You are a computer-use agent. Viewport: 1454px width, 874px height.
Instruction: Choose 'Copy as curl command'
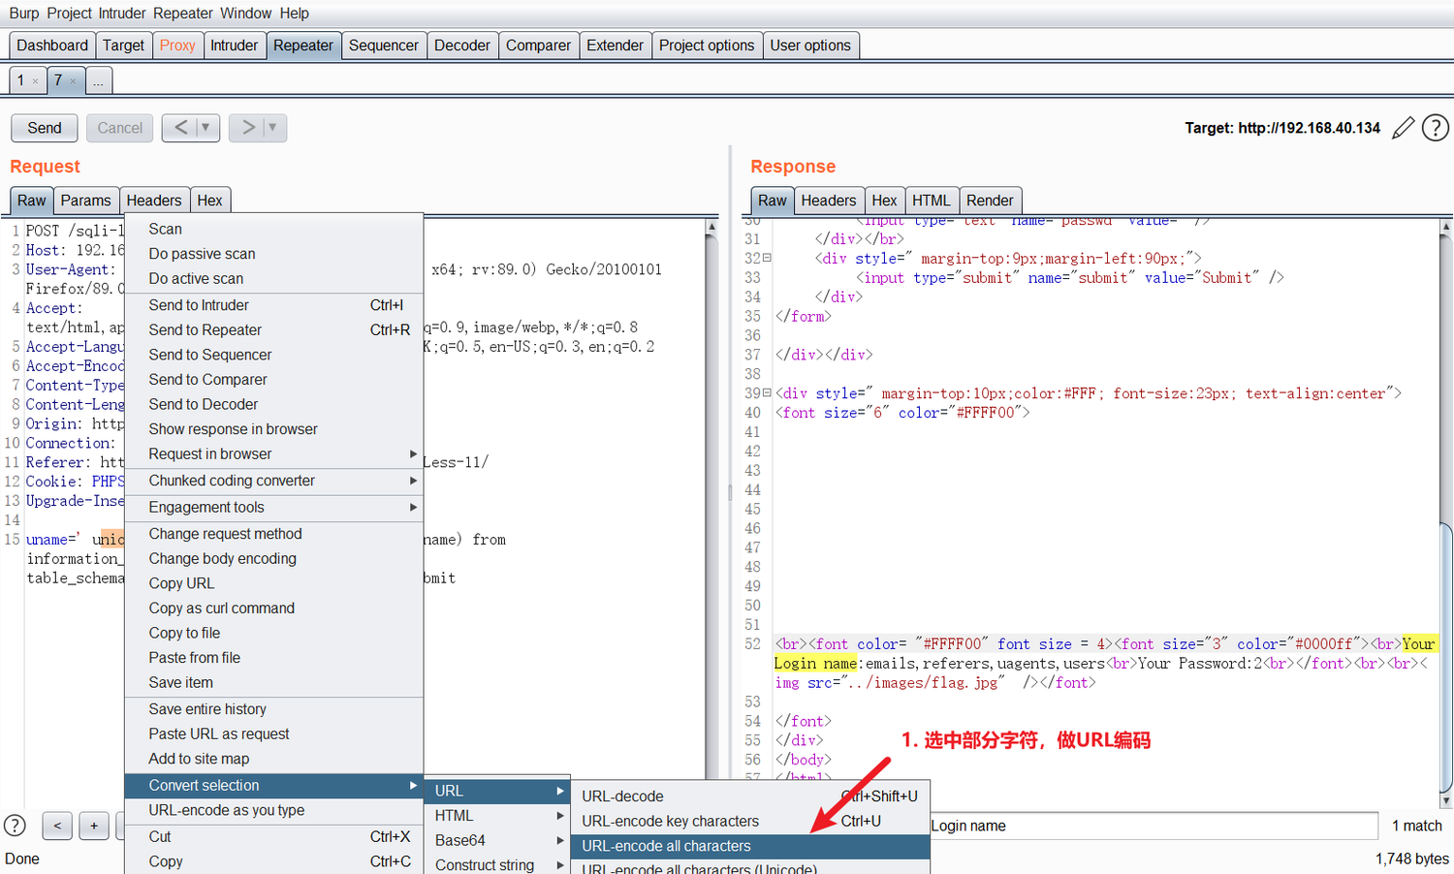[274, 609]
